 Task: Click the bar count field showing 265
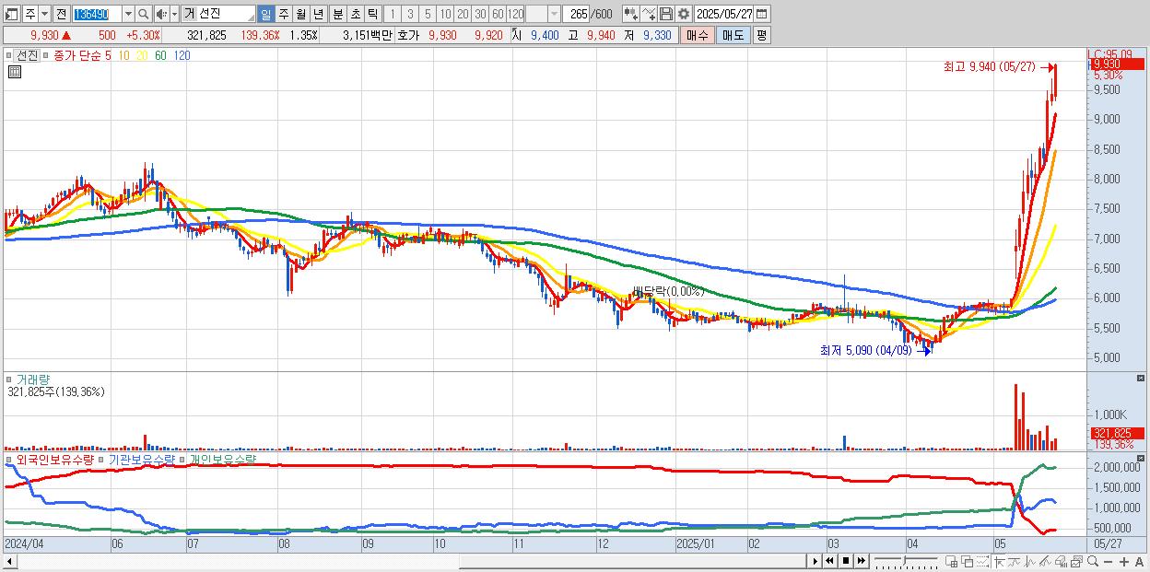(576, 14)
